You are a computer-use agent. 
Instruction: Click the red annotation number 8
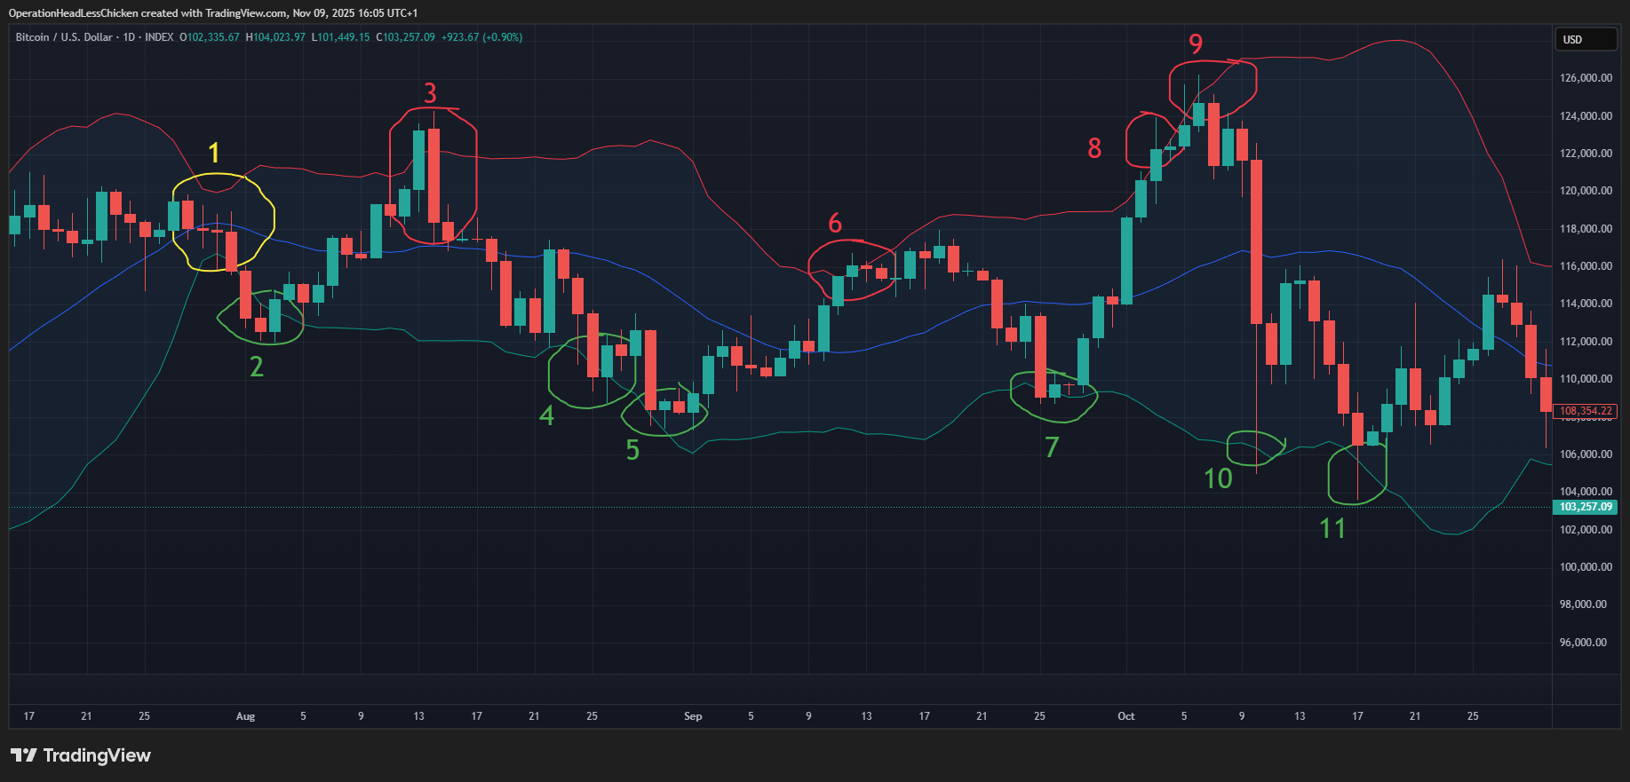(1094, 148)
